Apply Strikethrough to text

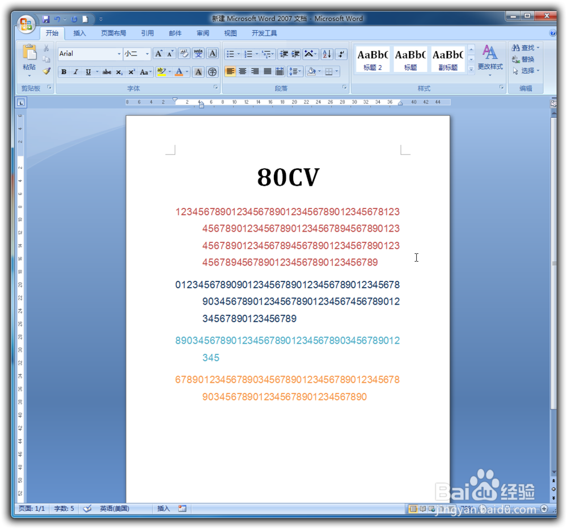[x=107, y=72]
